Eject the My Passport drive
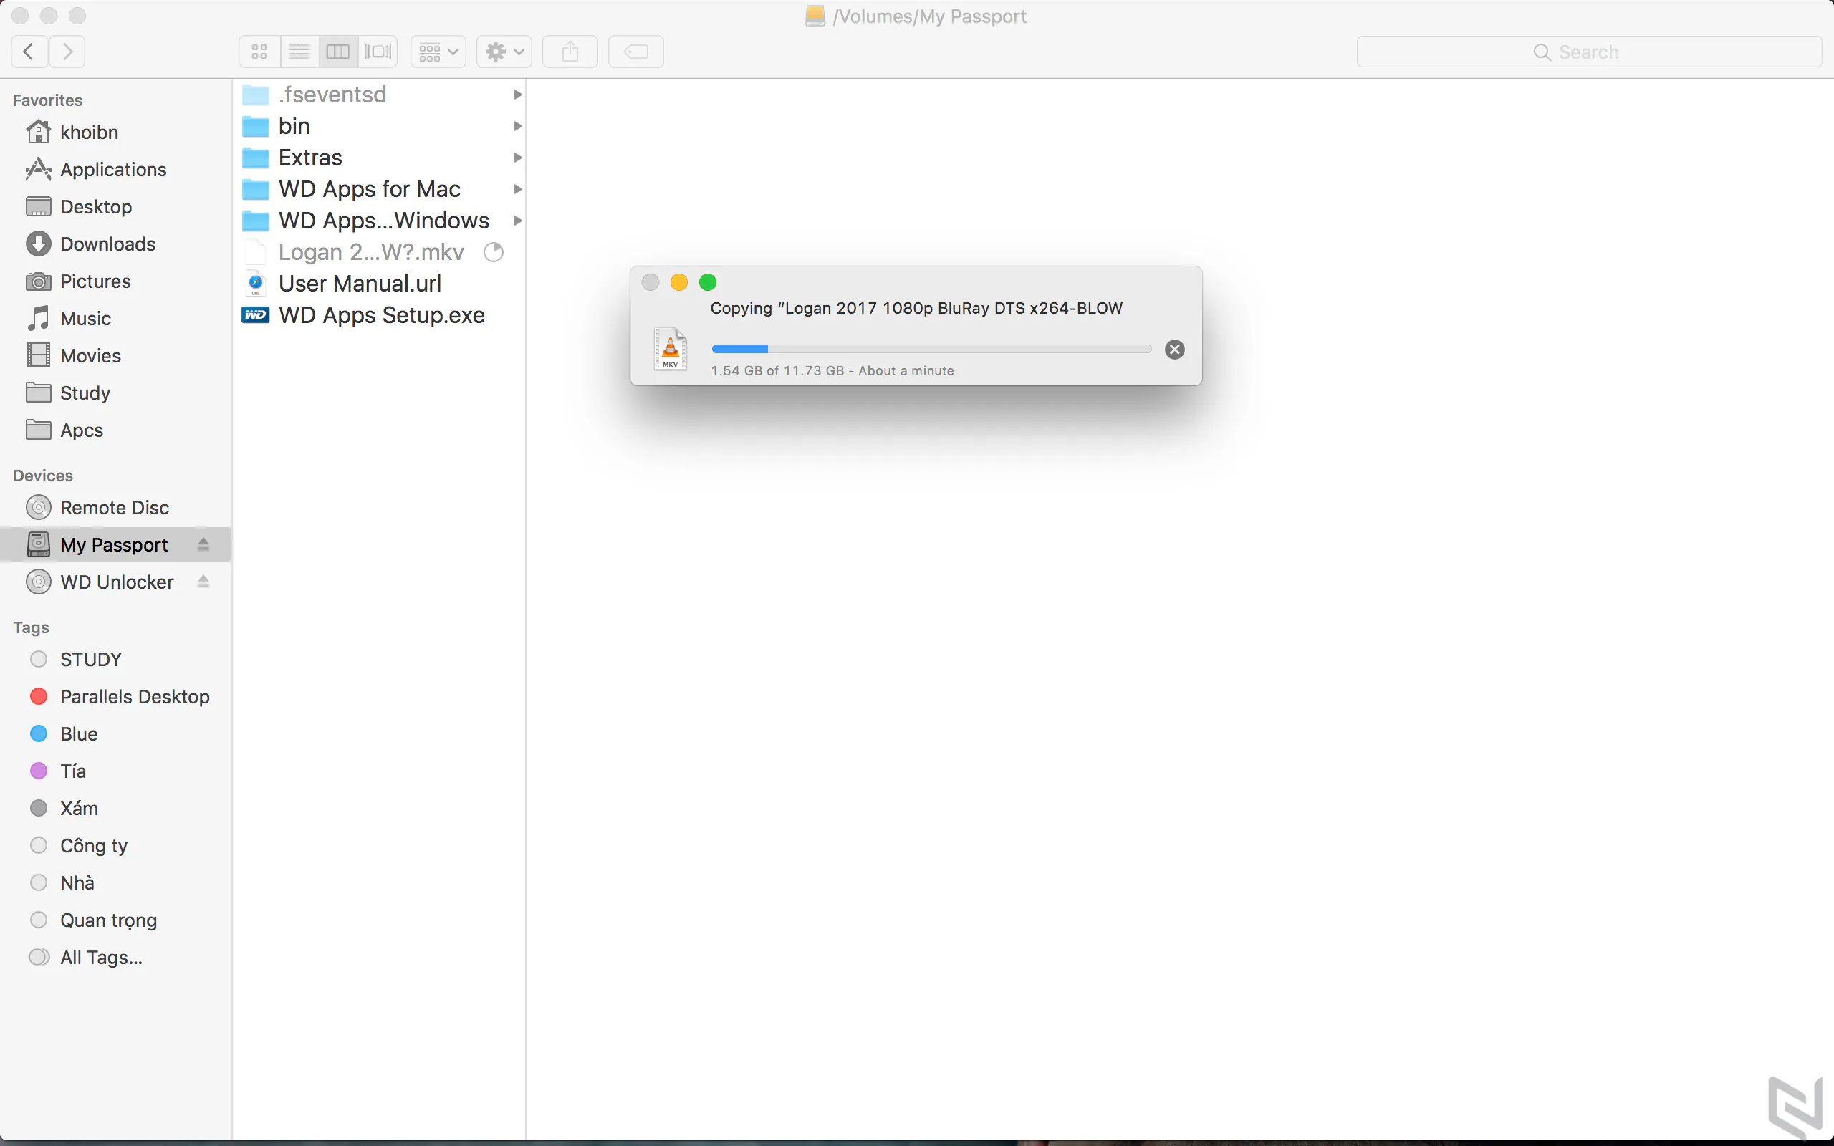Screen dimensions: 1834x1146 tap(203, 544)
